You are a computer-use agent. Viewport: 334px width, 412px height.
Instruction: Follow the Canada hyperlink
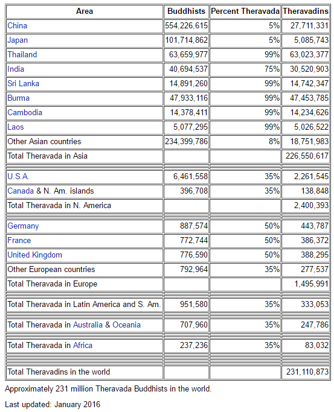point(21,191)
